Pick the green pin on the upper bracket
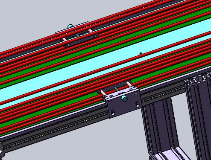211x160 pixels. (x=78, y=35)
